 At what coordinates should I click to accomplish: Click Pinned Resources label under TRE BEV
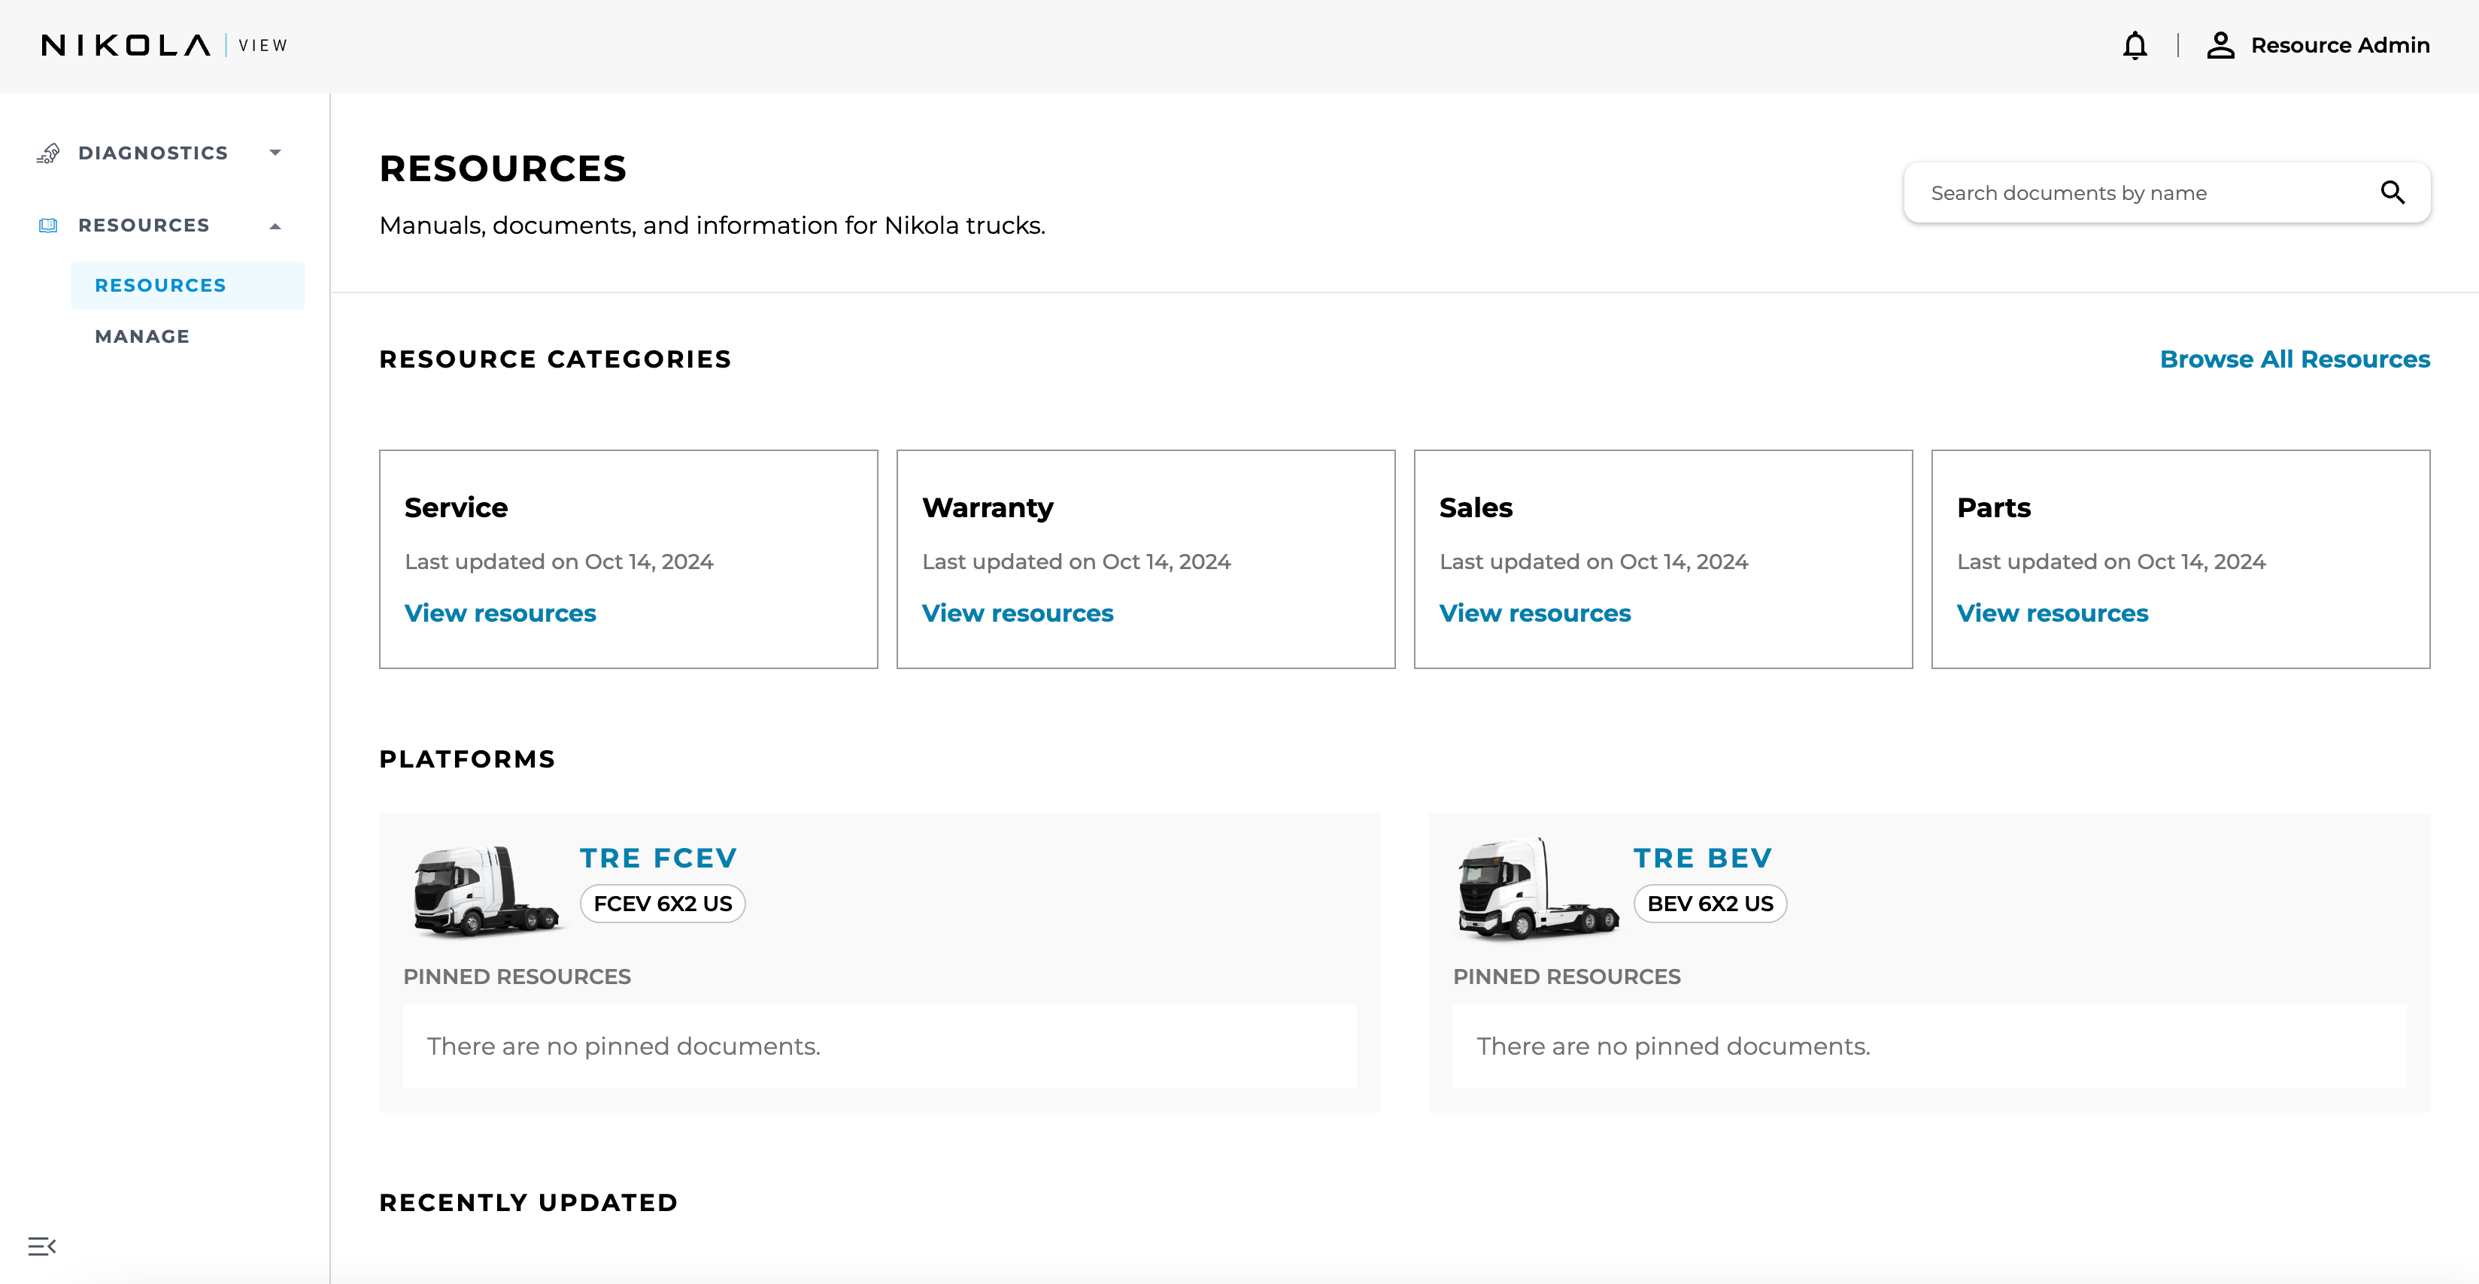click(x=1567, y=977)
